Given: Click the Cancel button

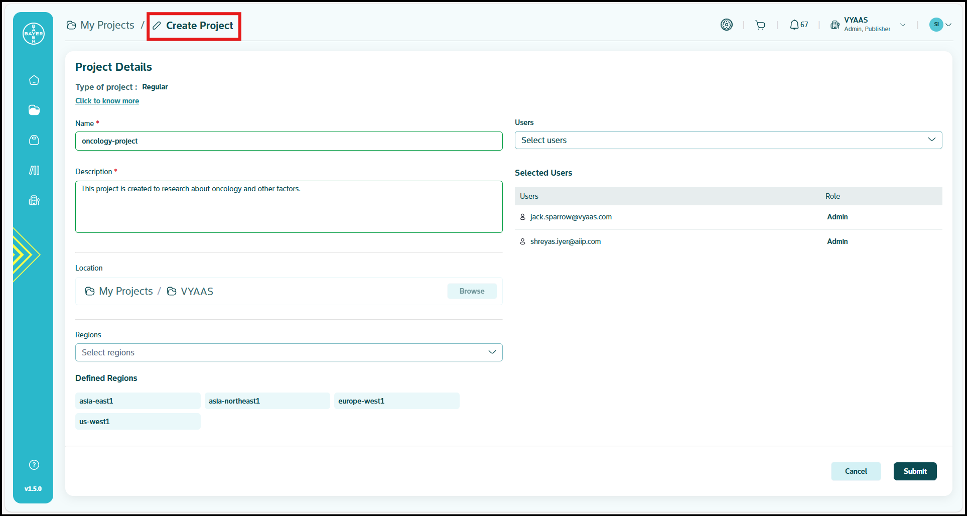Looking at the screenshot, I should click(856, 471).
